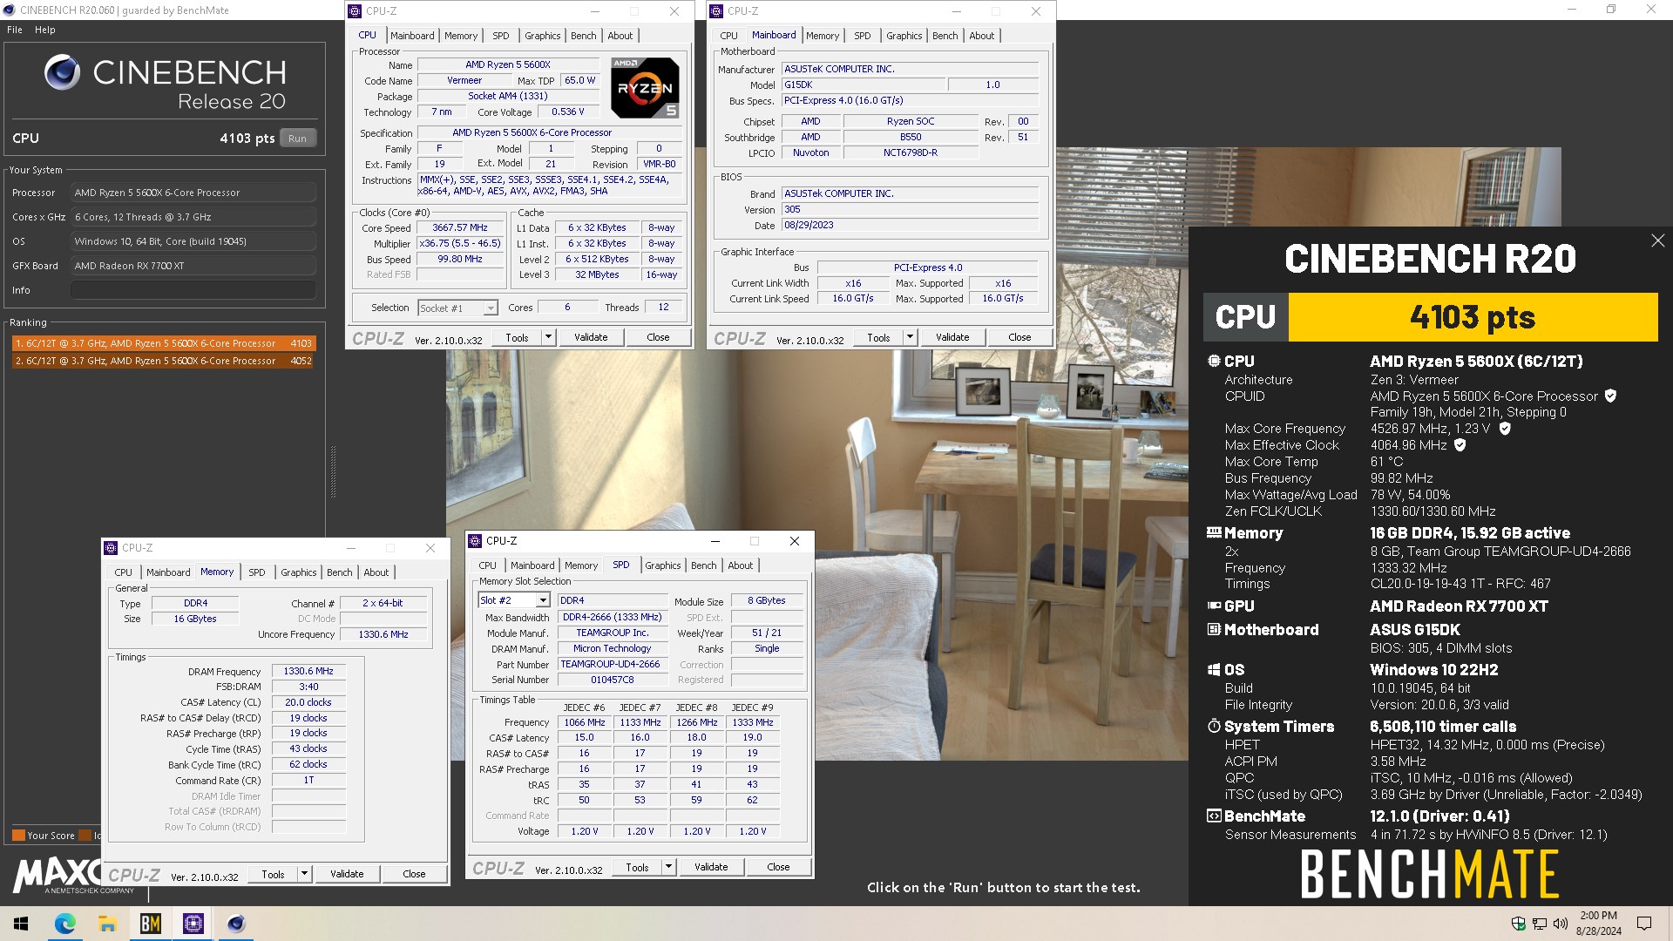Click the shield icon beside Max Effective Clock
Viewport: 1673px width, 941px height.
[x=1460, y=444]
